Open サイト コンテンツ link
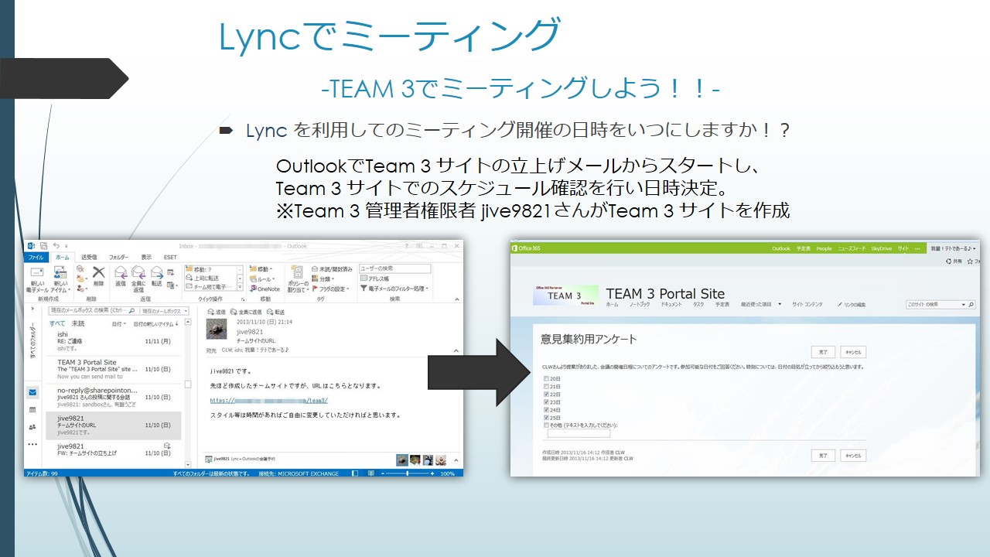The height and width of the screenshot is (557, 990). 807,305
